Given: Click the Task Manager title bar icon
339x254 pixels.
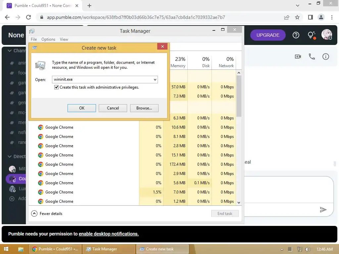Looking at the screenshot, I should 32,31.
